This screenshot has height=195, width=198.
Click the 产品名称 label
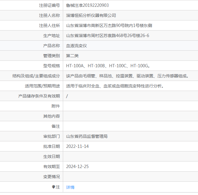[52, 46]
